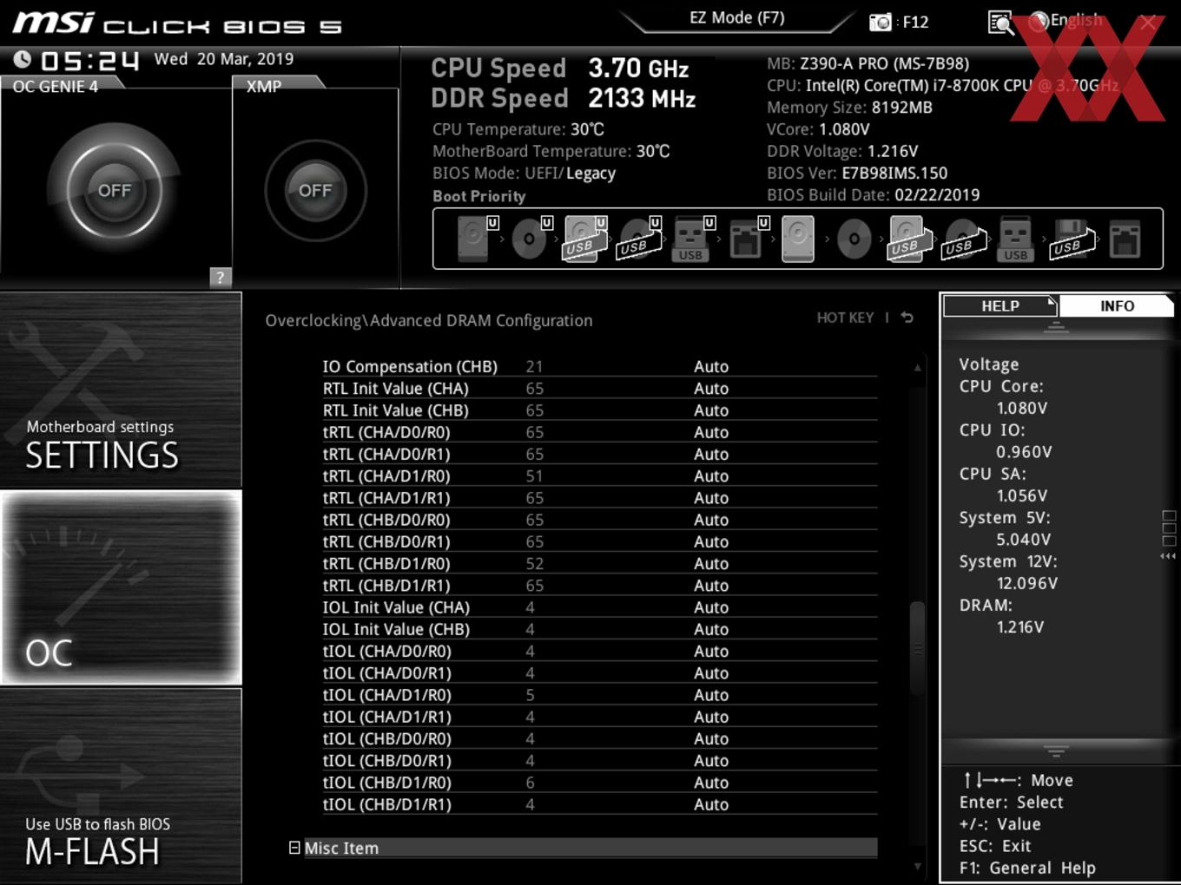The image size is (1181, 885).
Task: Click the 'tIOL (CHB/D1/R0)' row label
Action: 386,783
